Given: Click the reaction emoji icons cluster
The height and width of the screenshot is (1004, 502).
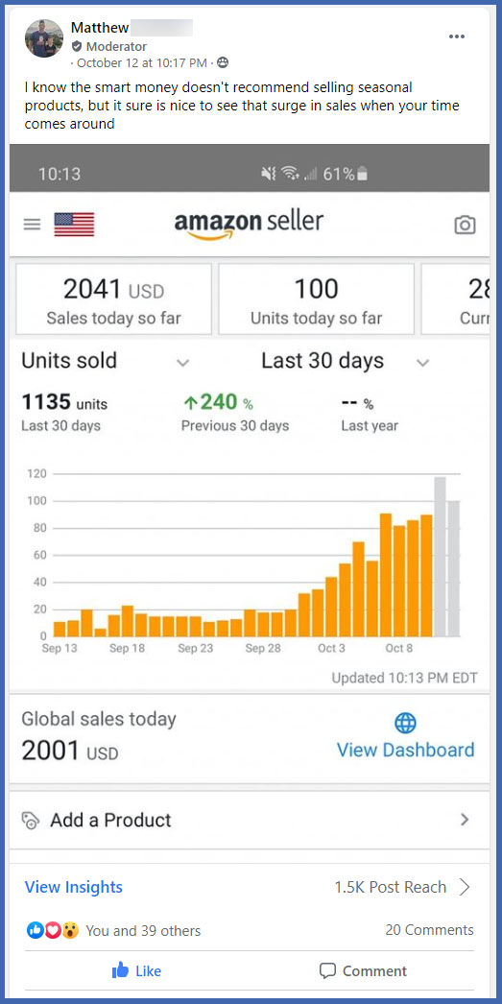Looking at the screenshot, I should coord(53,930).
